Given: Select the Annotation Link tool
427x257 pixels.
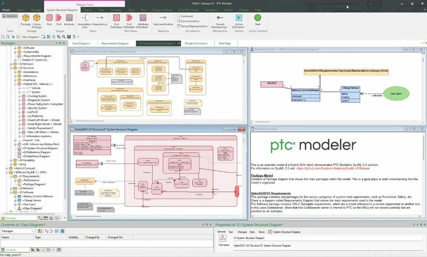Looking at the screenshot, I should point(85,21).
